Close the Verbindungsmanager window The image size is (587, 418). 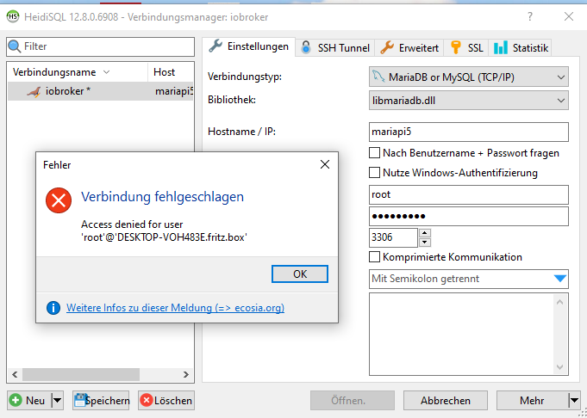(569, 17)
